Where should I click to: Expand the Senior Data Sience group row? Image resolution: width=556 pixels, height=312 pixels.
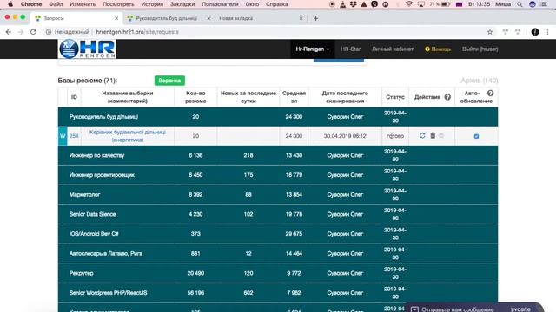coord(278,214)
